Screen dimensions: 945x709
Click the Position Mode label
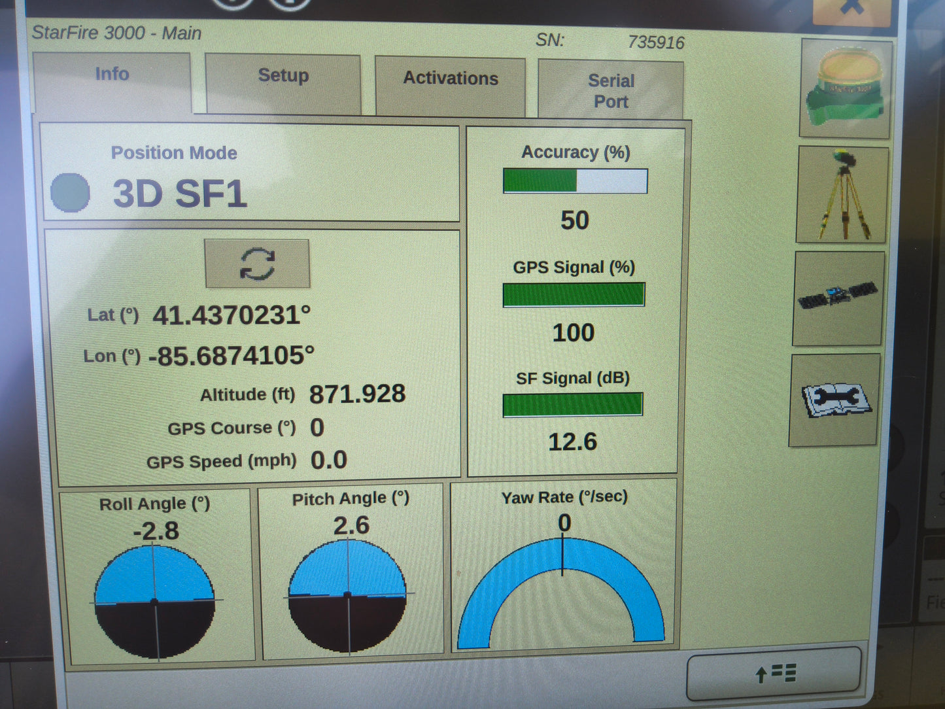click(174, 152)
